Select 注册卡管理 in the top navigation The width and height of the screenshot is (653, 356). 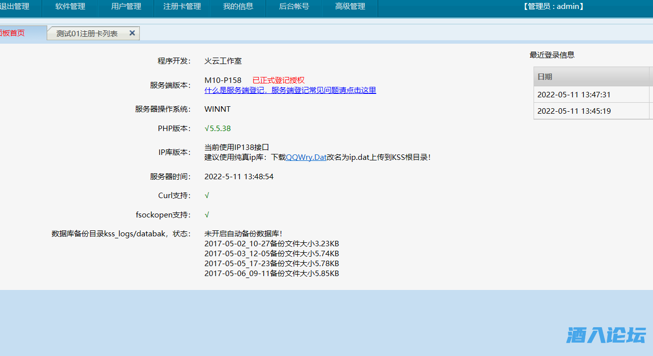[x=182, y=6]
